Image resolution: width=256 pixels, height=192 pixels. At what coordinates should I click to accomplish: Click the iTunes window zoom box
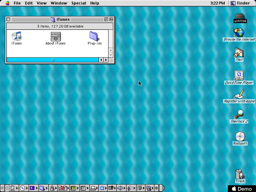[106, 19]
